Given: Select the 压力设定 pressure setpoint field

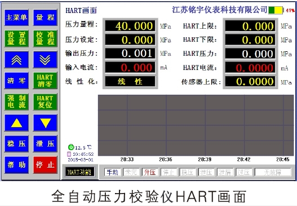Looking at the screenshot, I should pyautogui.click(x=130, y=40).
